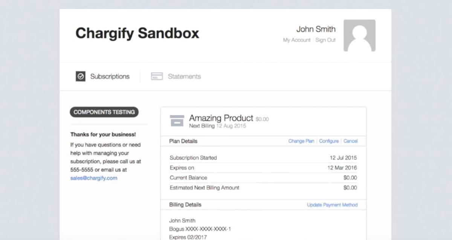Click Cancel in Plan Details

(350, 141)
